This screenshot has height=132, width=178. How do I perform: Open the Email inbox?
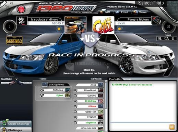(122, 12)
